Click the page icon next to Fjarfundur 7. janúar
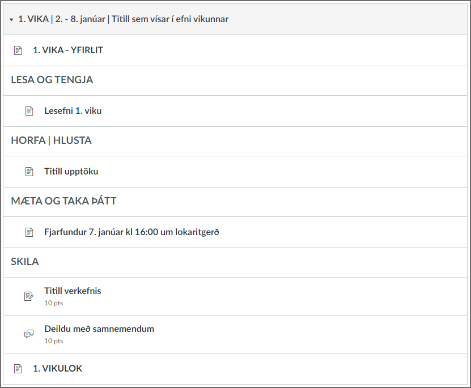The width and height of the screenshot is (471, 388). (x=29, y=232)
